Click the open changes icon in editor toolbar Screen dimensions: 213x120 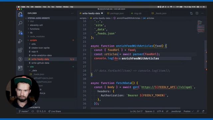191,13
